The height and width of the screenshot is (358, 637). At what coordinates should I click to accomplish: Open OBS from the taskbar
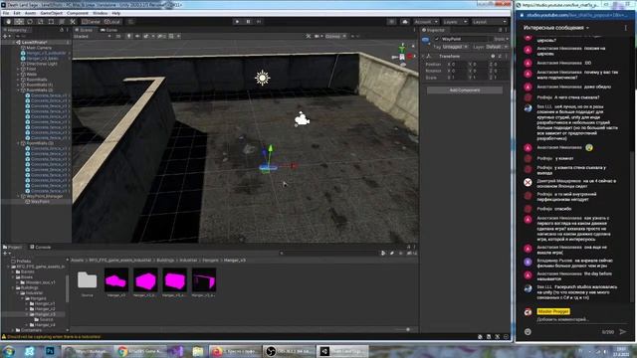click(289, 351)
